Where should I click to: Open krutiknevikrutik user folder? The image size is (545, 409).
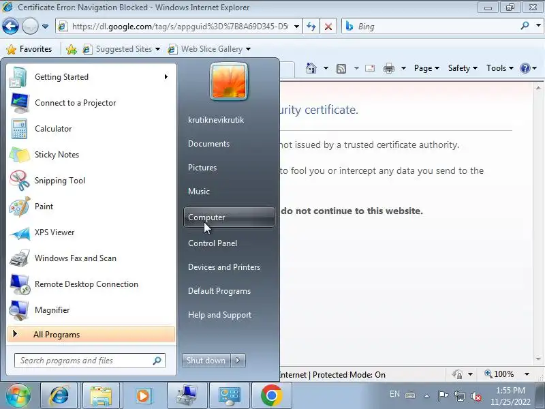pos(216,120)
